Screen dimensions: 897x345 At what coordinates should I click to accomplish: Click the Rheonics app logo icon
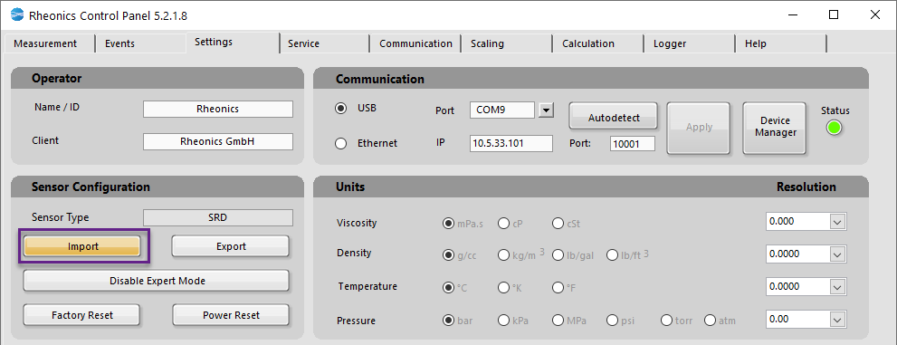(17, 14)
